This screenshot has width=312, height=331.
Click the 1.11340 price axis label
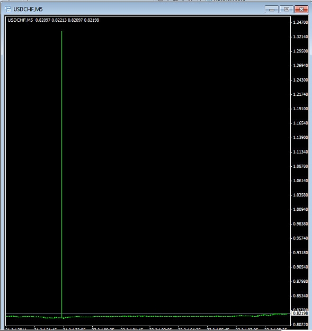click(300, 152)
